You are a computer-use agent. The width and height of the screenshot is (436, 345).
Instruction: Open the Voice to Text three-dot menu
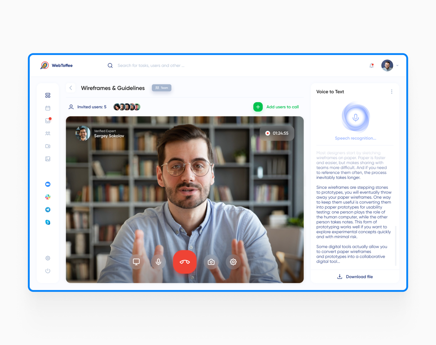point(392,92)
